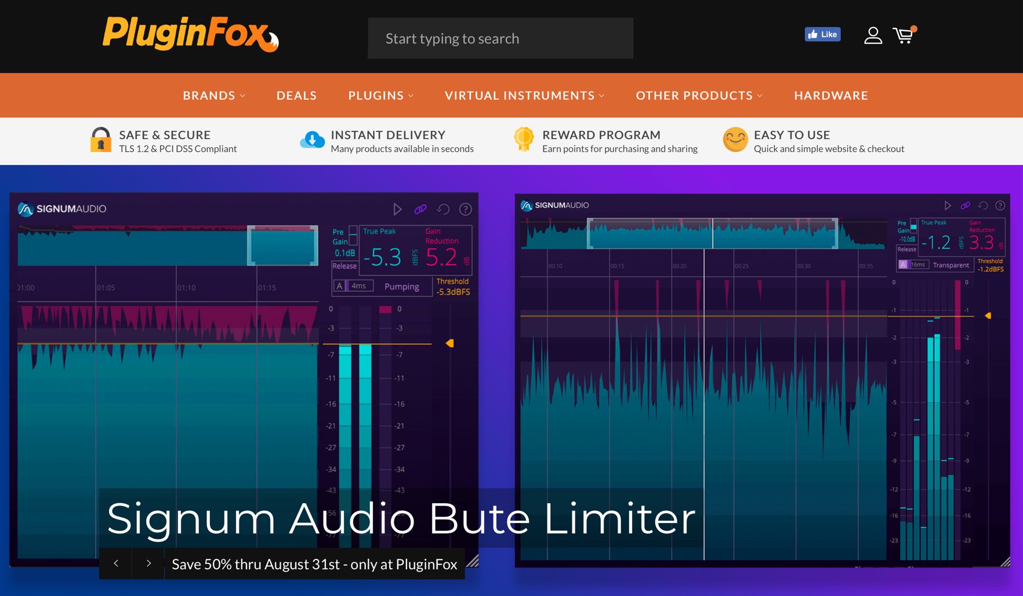This screenshot has height=596, width=1023.
Task: Toggle Pre Gain box in left plugin
Action: point(353,236)
